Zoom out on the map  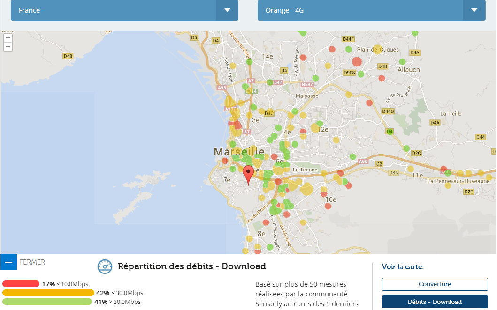tap(8, 47)
